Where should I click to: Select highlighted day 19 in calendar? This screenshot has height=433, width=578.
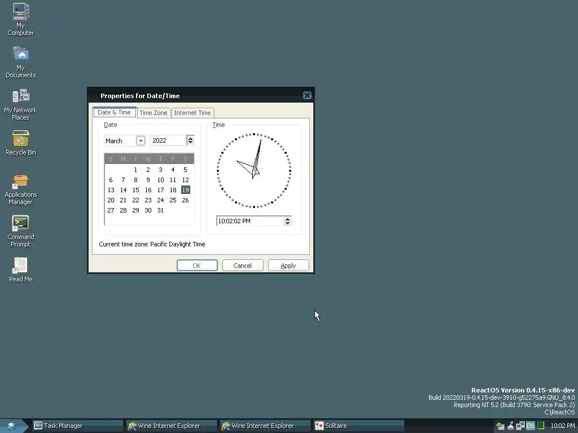pyautogui.click(x=185, y=190)
